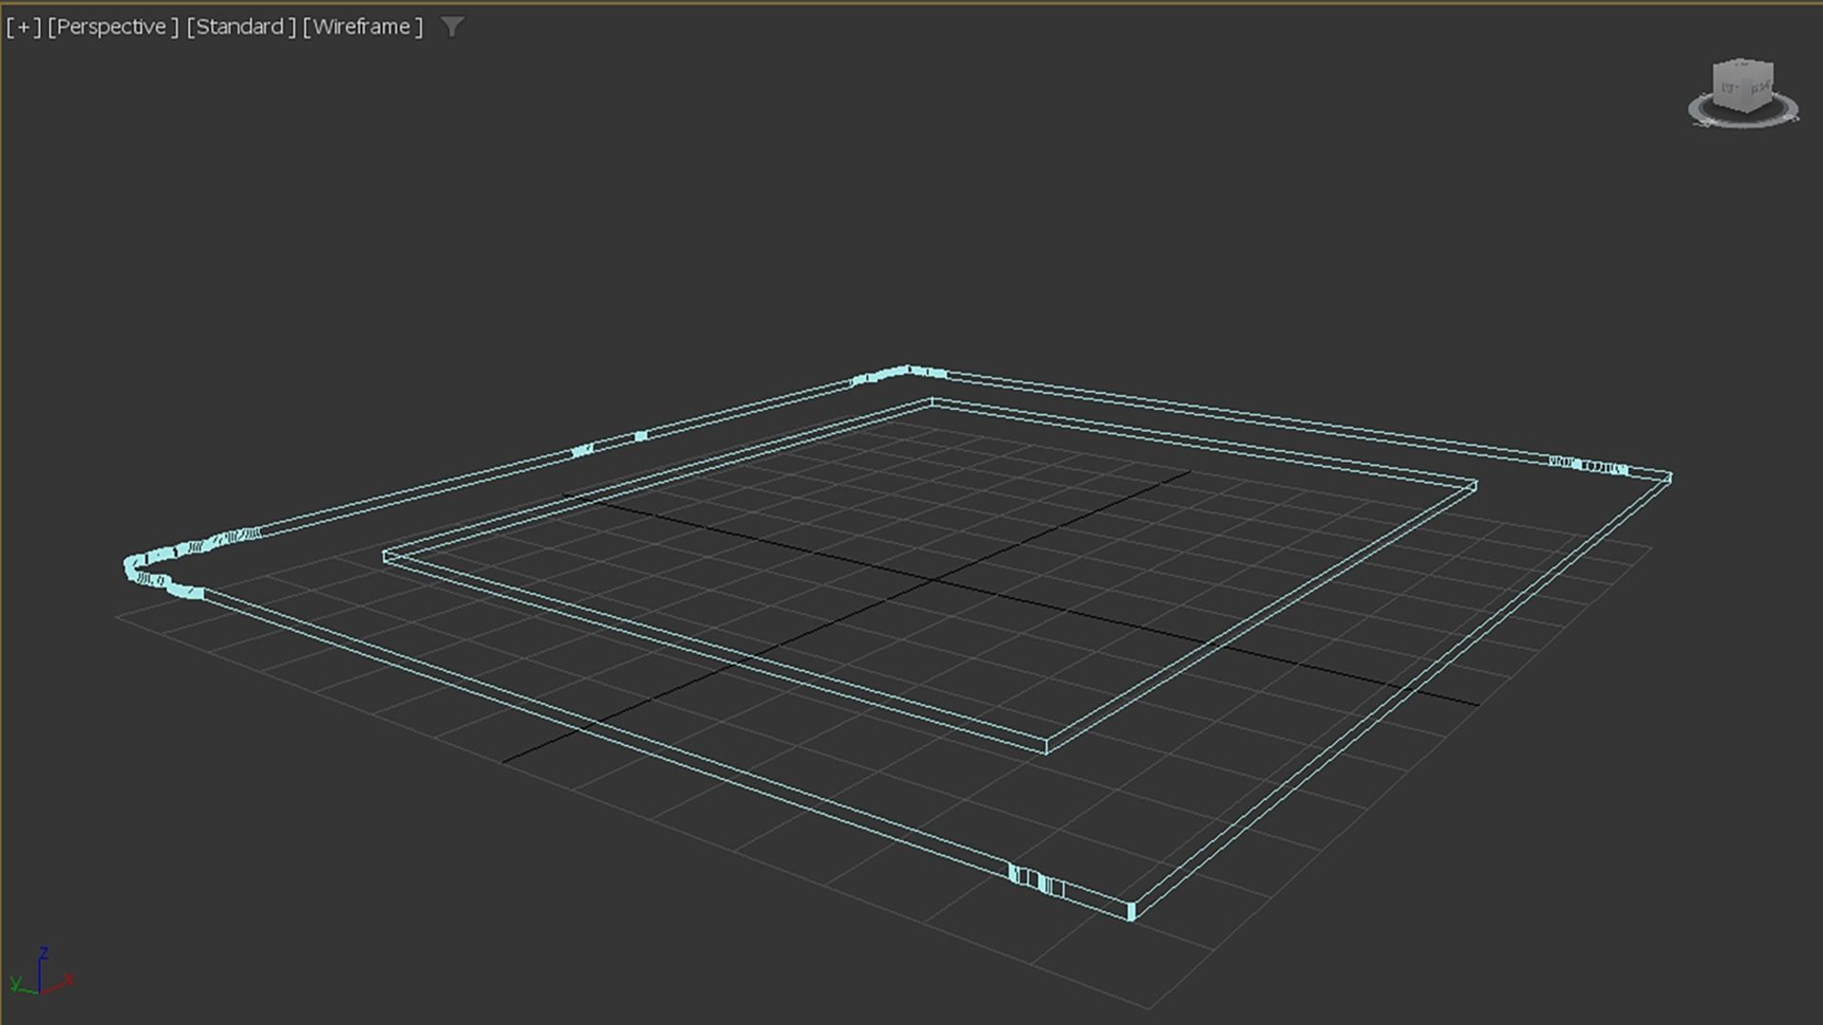
Task: Open the Perspective viewport label menu
Action: point(113,27)
